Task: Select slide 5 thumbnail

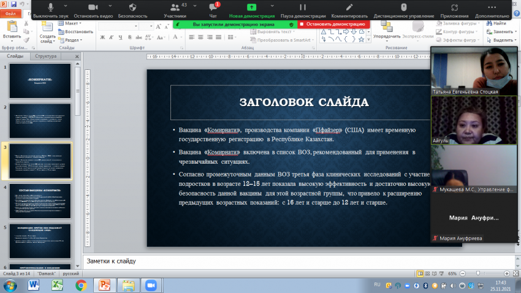Action: [x=40, y=241]
